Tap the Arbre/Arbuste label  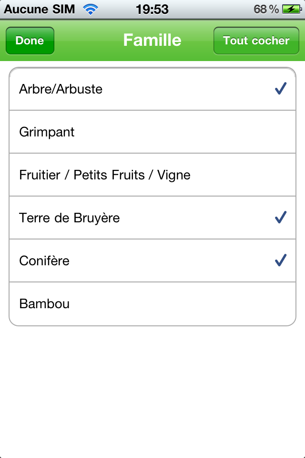click(x=61, y=89)
